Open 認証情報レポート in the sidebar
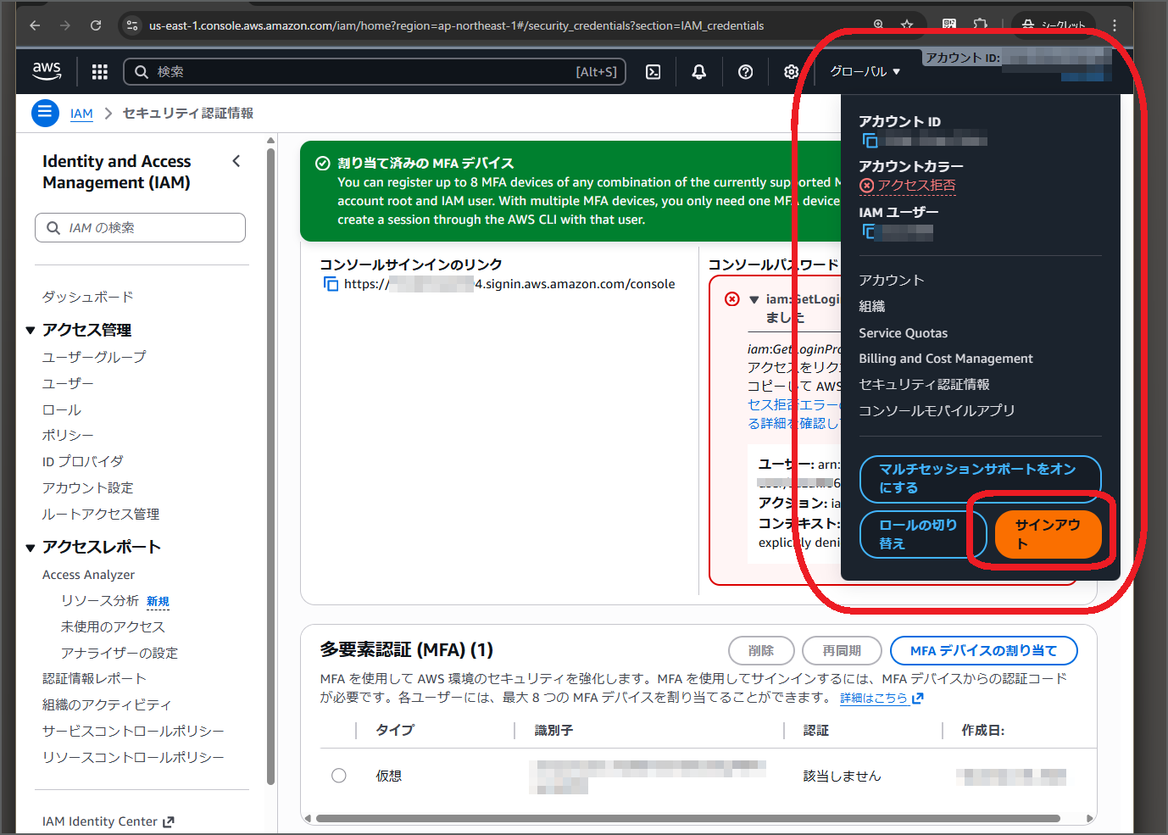Image resolution: width=1168 pixels, height=835 pixels. 94,679
